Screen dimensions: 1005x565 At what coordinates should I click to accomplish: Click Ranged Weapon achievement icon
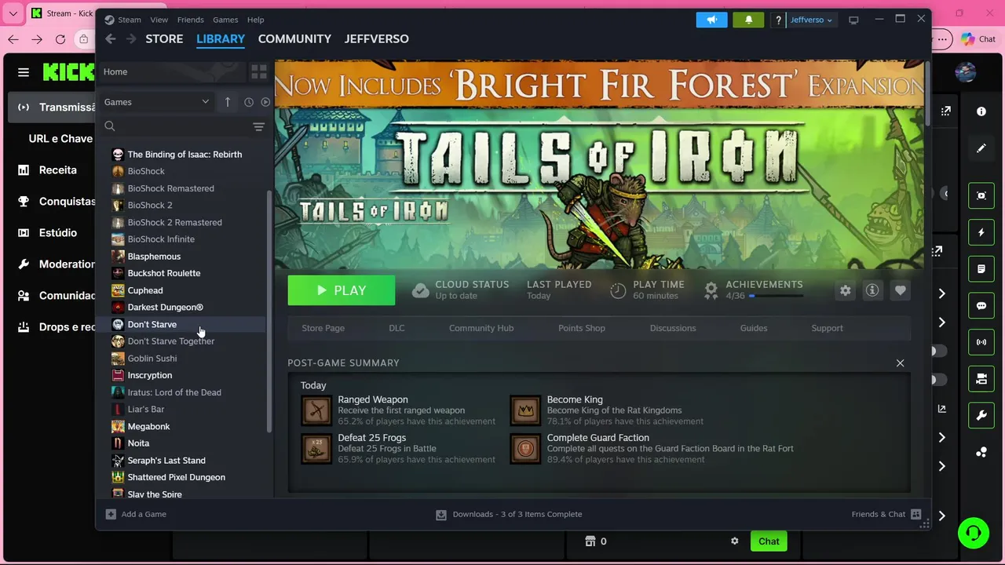pos(316,410)
